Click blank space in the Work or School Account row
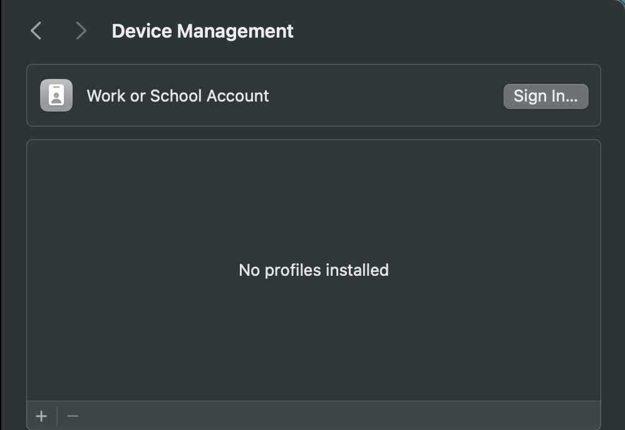This screenshot has width=625, height=430. pyautogui.click(x=382, y=96)
